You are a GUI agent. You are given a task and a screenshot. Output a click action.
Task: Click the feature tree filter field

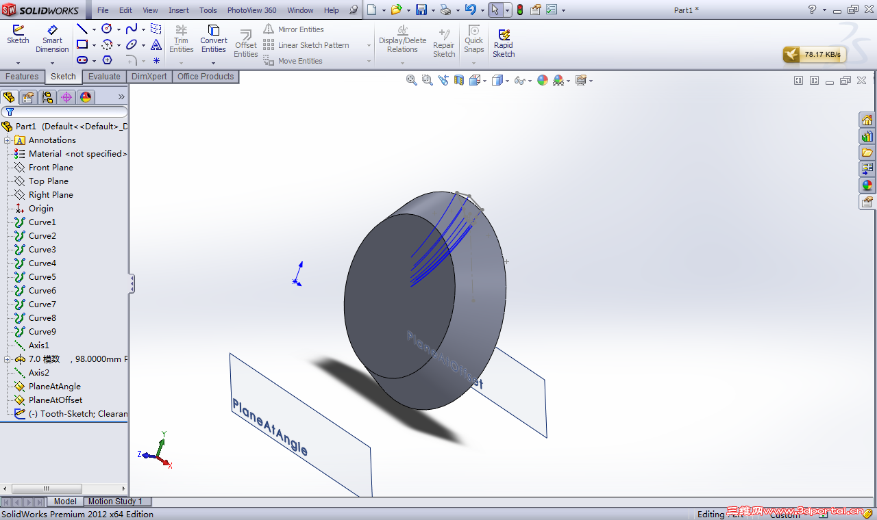(x=64, y=112)
